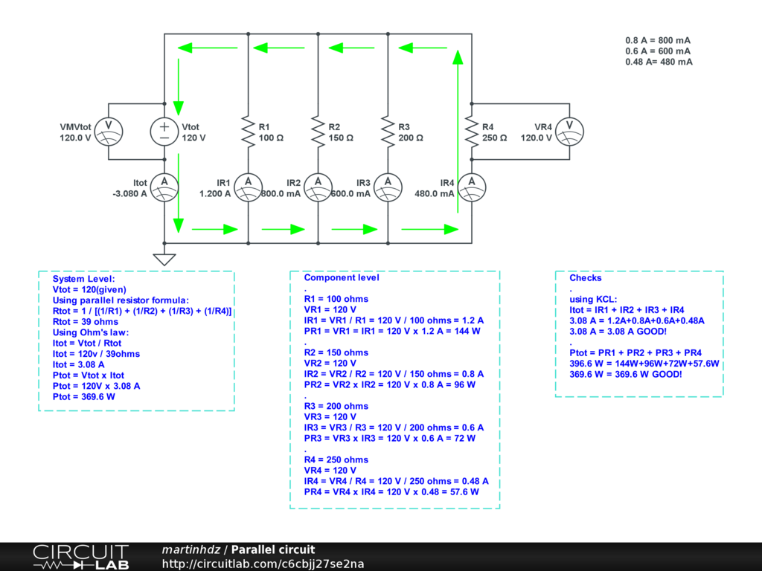Click the R1 100 Ω resistor

[248, 132]
